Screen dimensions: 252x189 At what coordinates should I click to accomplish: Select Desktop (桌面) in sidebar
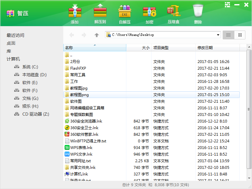pos(11,43)
